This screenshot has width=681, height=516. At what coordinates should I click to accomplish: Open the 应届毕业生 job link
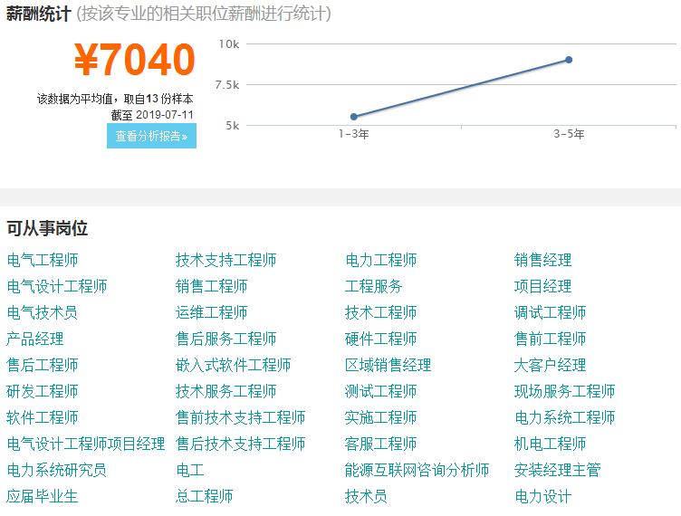tap(43, 496)
